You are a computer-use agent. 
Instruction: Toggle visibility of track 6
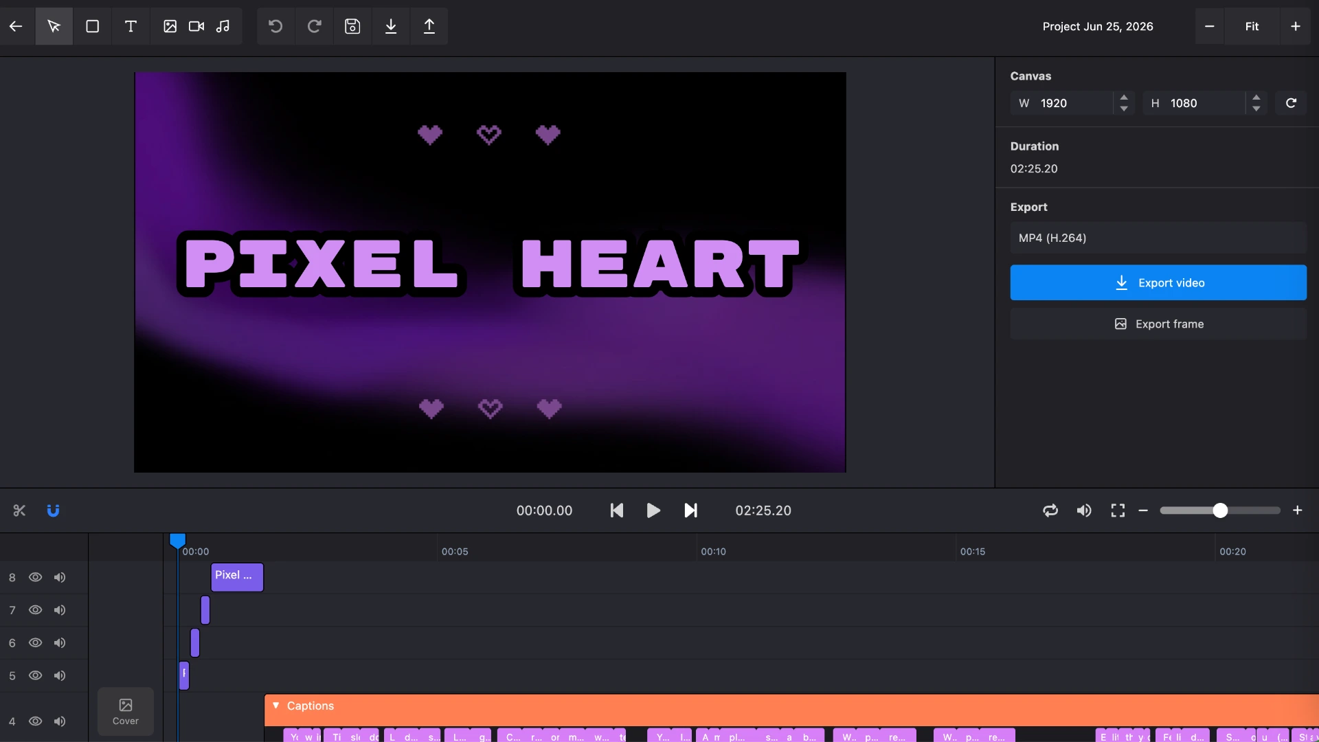[35, 643]
